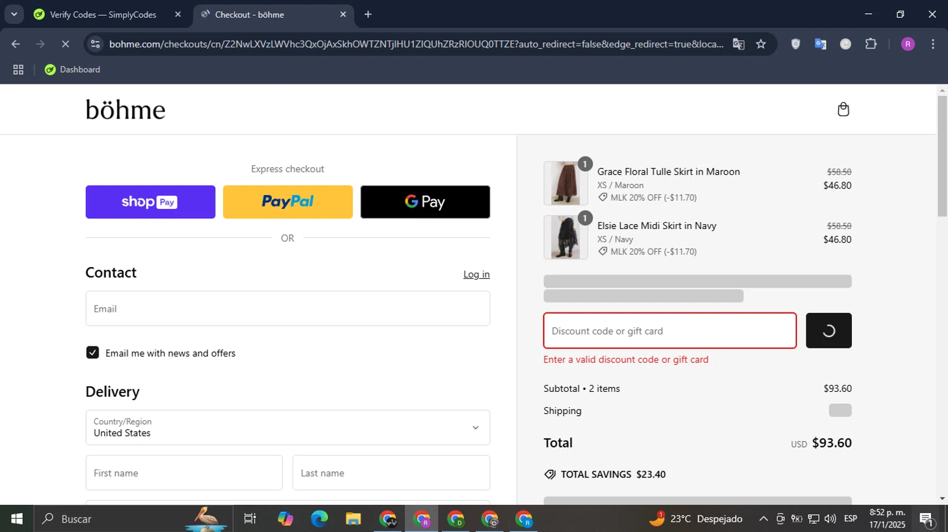Click the Total Savings tag icon
948x532 pixels.
tap(550, 475)
